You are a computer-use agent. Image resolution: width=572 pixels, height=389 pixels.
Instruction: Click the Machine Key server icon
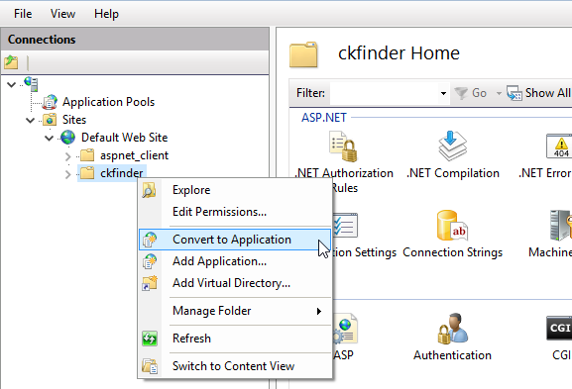561,226
